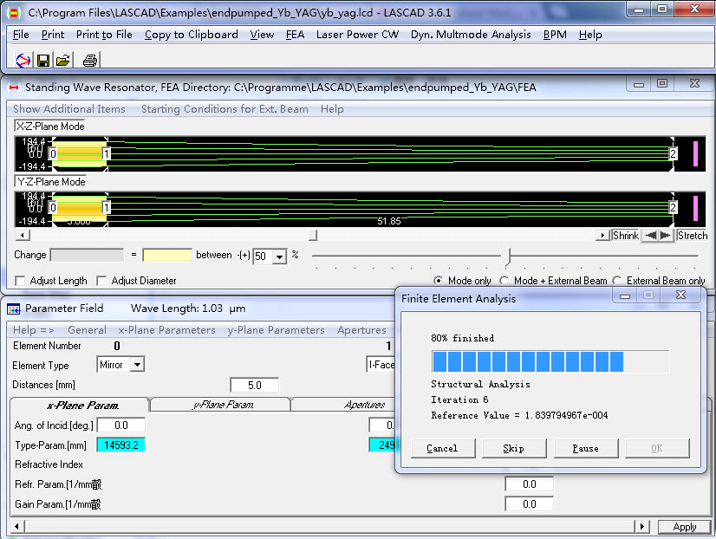Click Apply in Parameter Field
This screenshot has height=539, width=716.
(685, 527)
